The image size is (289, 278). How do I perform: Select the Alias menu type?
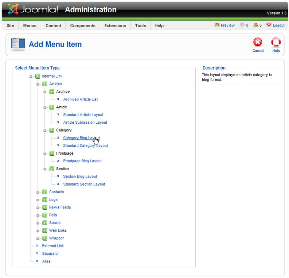point(46,261)
